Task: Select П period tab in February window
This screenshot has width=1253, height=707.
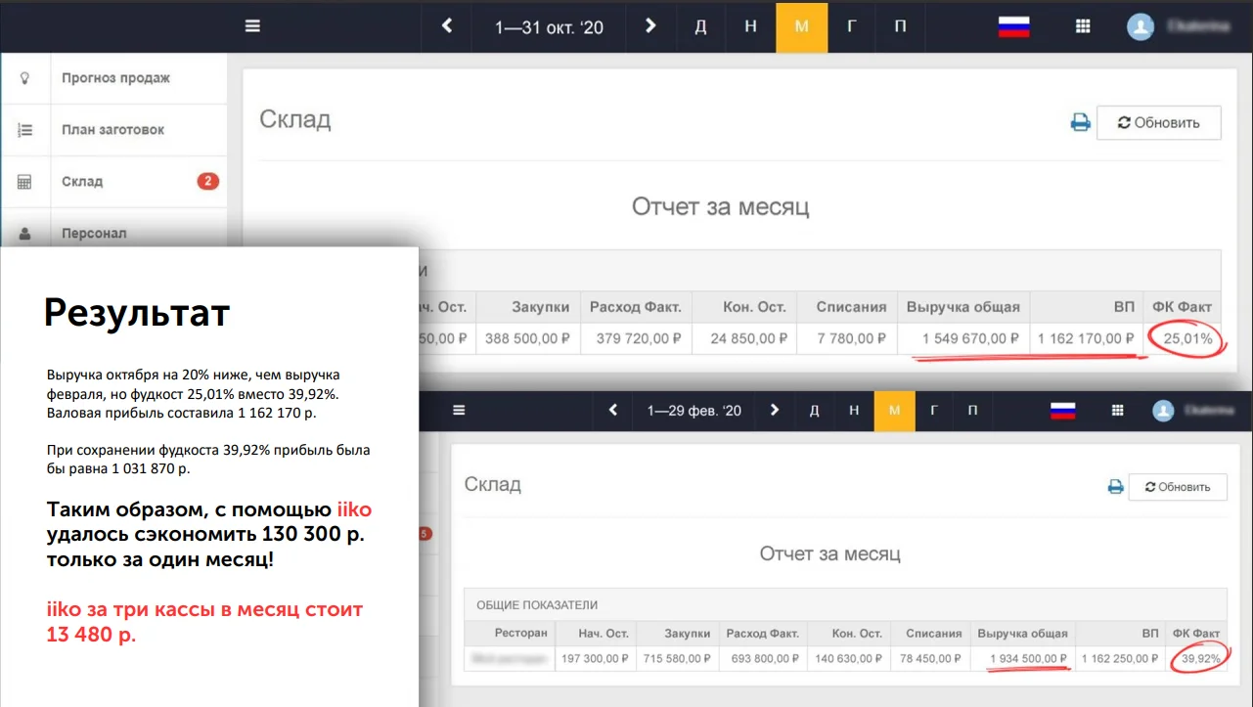Action: pos(972,411)
